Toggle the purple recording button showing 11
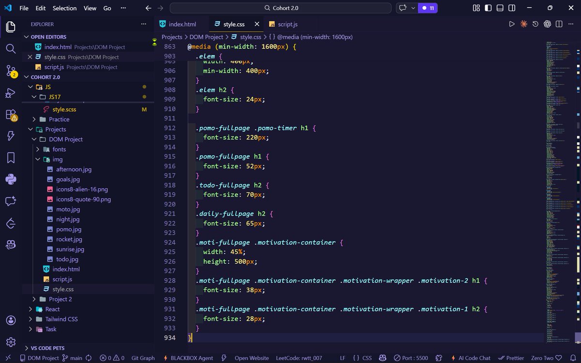This screenshot has height=363, width=581. (x=428, y=8)
